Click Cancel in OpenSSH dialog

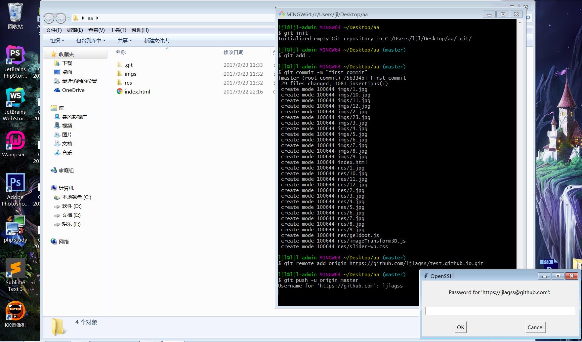pos(535,327)
